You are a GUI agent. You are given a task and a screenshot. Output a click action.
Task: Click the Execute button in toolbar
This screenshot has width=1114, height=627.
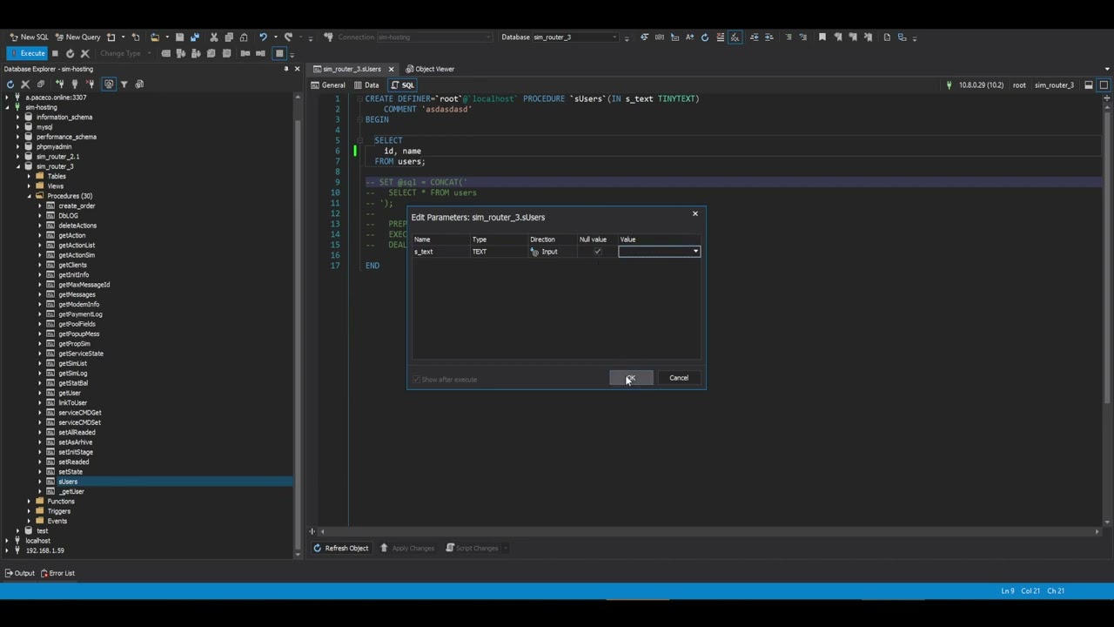coord(27,53)
